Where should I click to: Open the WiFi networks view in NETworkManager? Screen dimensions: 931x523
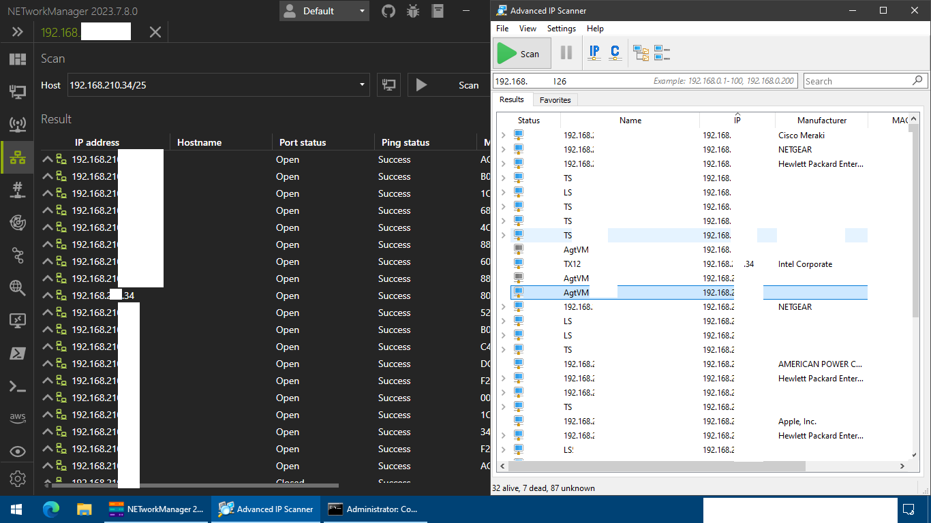click(x=17, y=125)
